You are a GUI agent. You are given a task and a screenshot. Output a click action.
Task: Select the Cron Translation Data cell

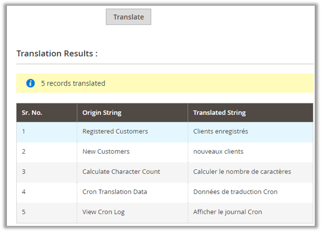(115, 192)
